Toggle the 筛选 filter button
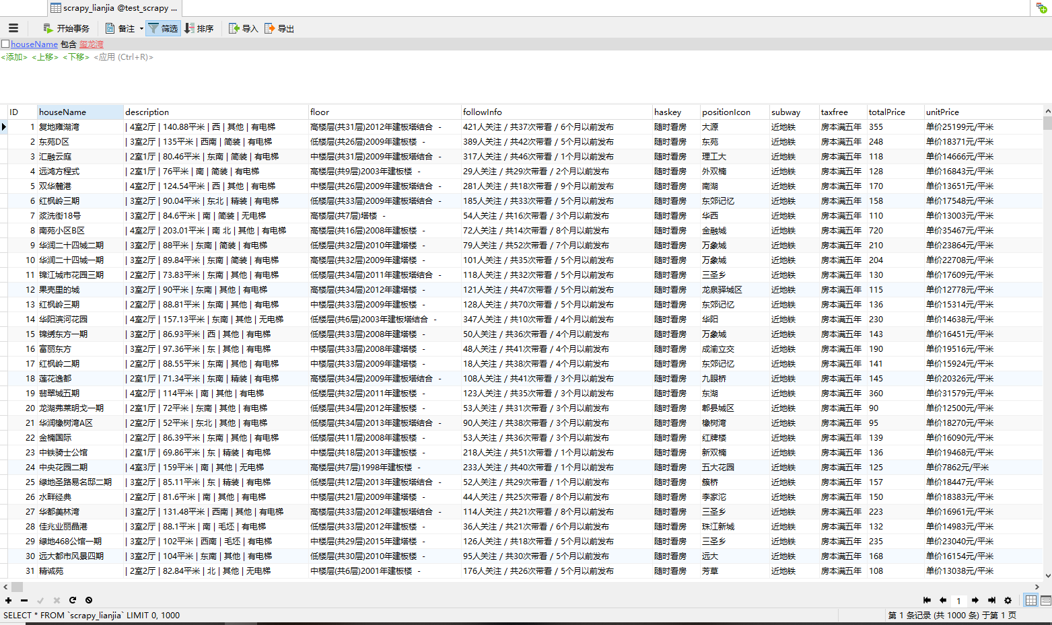This screenshot has width=1052, height=625. pos(163,28)
